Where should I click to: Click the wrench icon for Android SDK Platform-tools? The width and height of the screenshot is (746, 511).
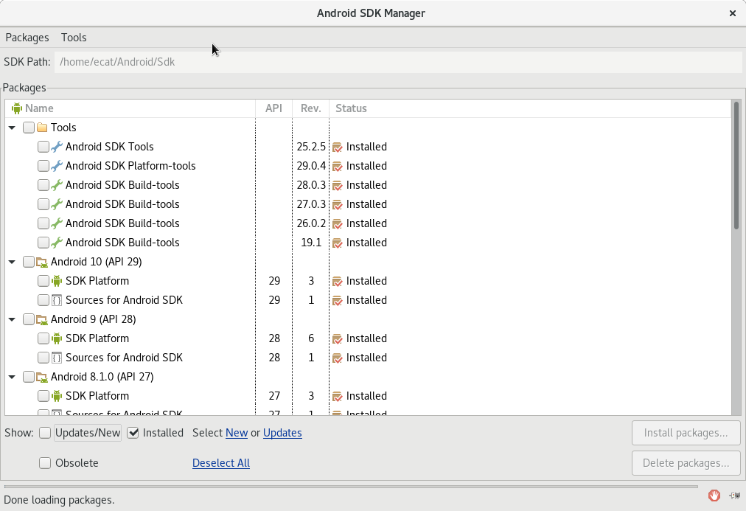click(x=57, y=166)
